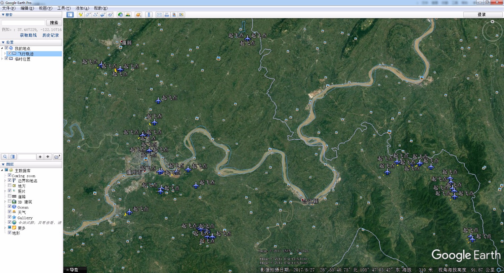Uncheck the 临时位置 checkbox
Image resolution: width=504 pixels, height=273 pixels.
tap(6, 58)
